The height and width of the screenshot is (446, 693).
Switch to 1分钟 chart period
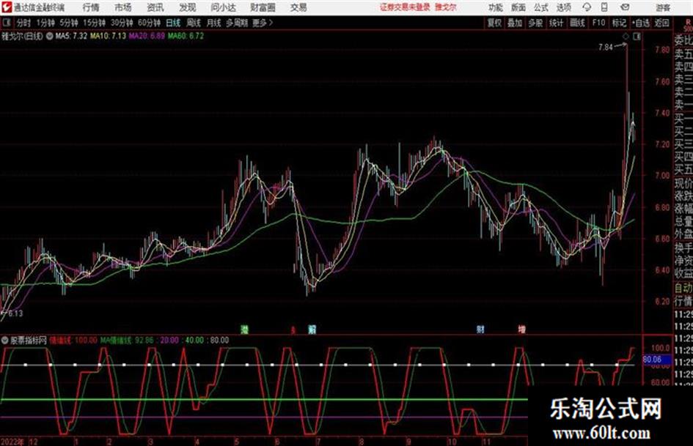(x=45, y=23)
